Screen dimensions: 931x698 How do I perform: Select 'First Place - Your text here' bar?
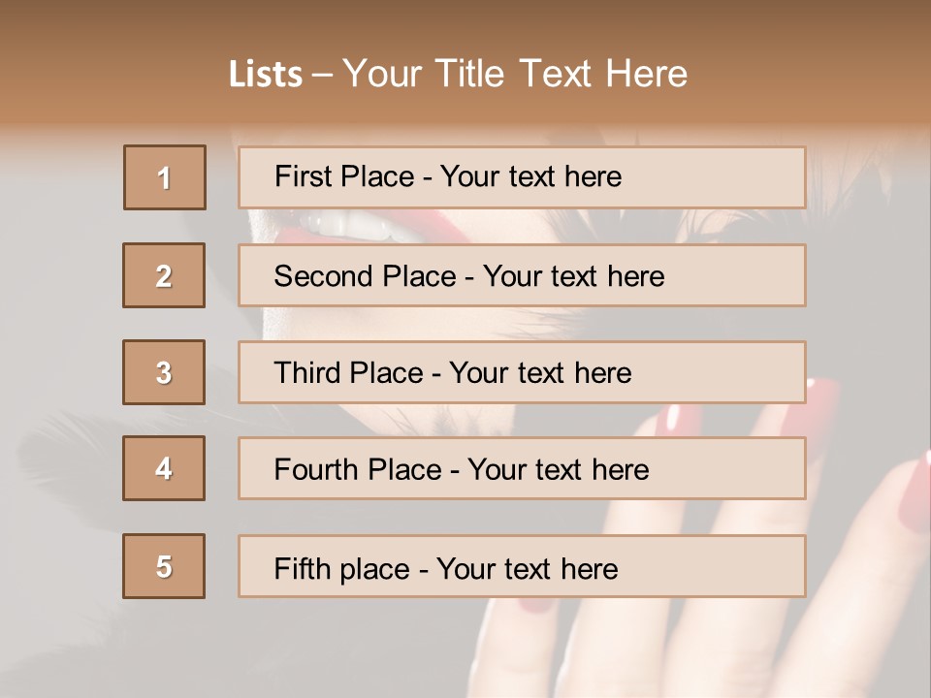pos(522,177)
